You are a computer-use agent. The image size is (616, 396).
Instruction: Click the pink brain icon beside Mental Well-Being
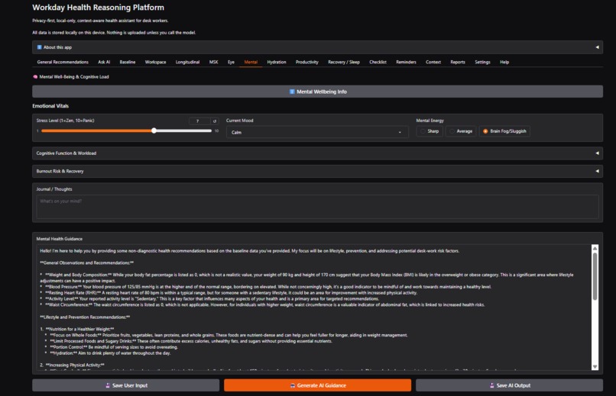click(35, 77)
